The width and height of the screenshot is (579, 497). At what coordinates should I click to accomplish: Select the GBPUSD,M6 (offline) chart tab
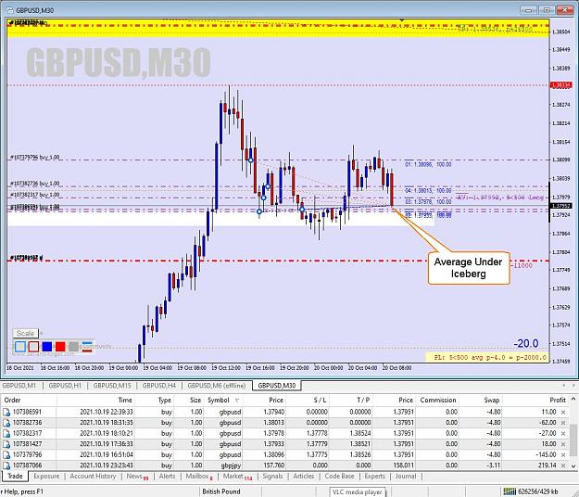click(217, 386)
